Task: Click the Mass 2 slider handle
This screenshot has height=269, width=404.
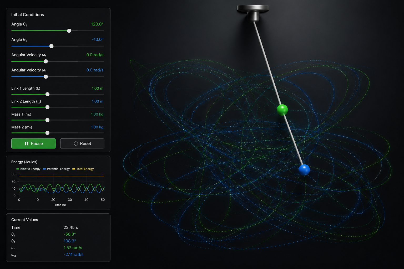Action: click(x=47, y=133)
